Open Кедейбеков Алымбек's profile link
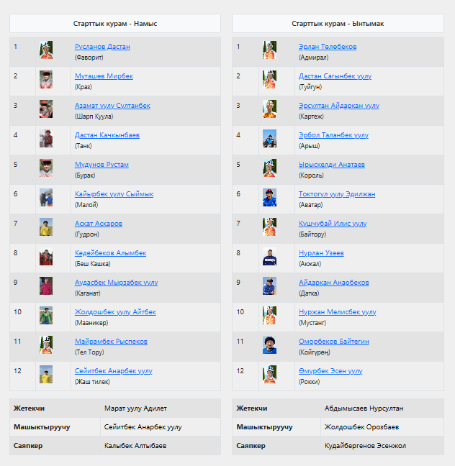The image size is (455, 466). pyautogui.click(x=110, y=253)
